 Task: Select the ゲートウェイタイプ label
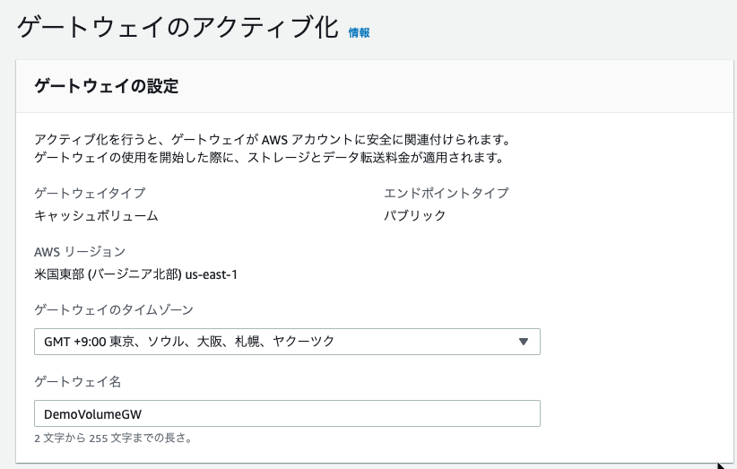[x=90, y=193]
